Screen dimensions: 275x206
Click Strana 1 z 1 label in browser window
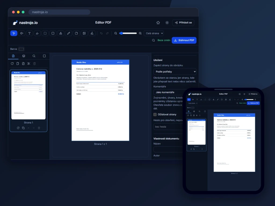tap(100, 144)
